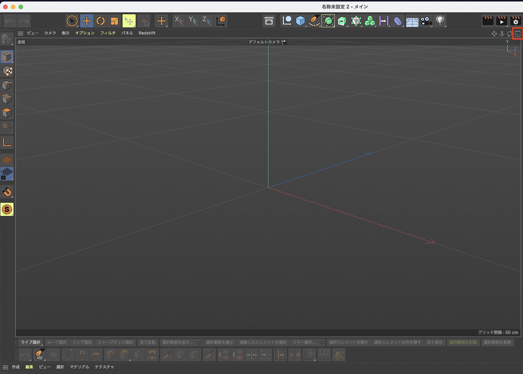Activate the Rotate tool
The width and height of the screenshot is (523, 374).
pos(101,21)
